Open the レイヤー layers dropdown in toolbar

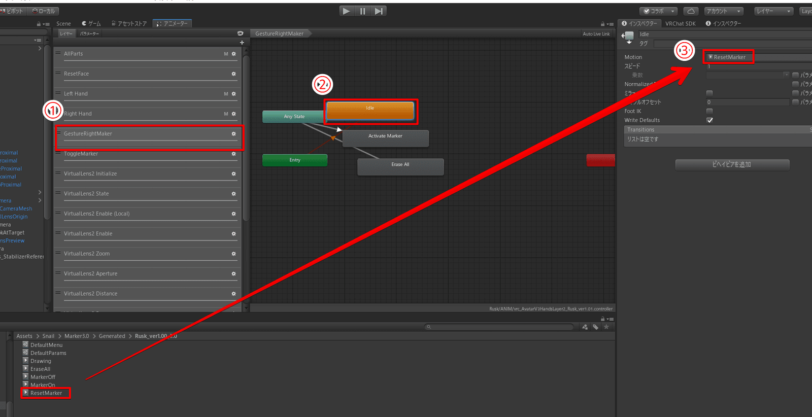(772, 11)
